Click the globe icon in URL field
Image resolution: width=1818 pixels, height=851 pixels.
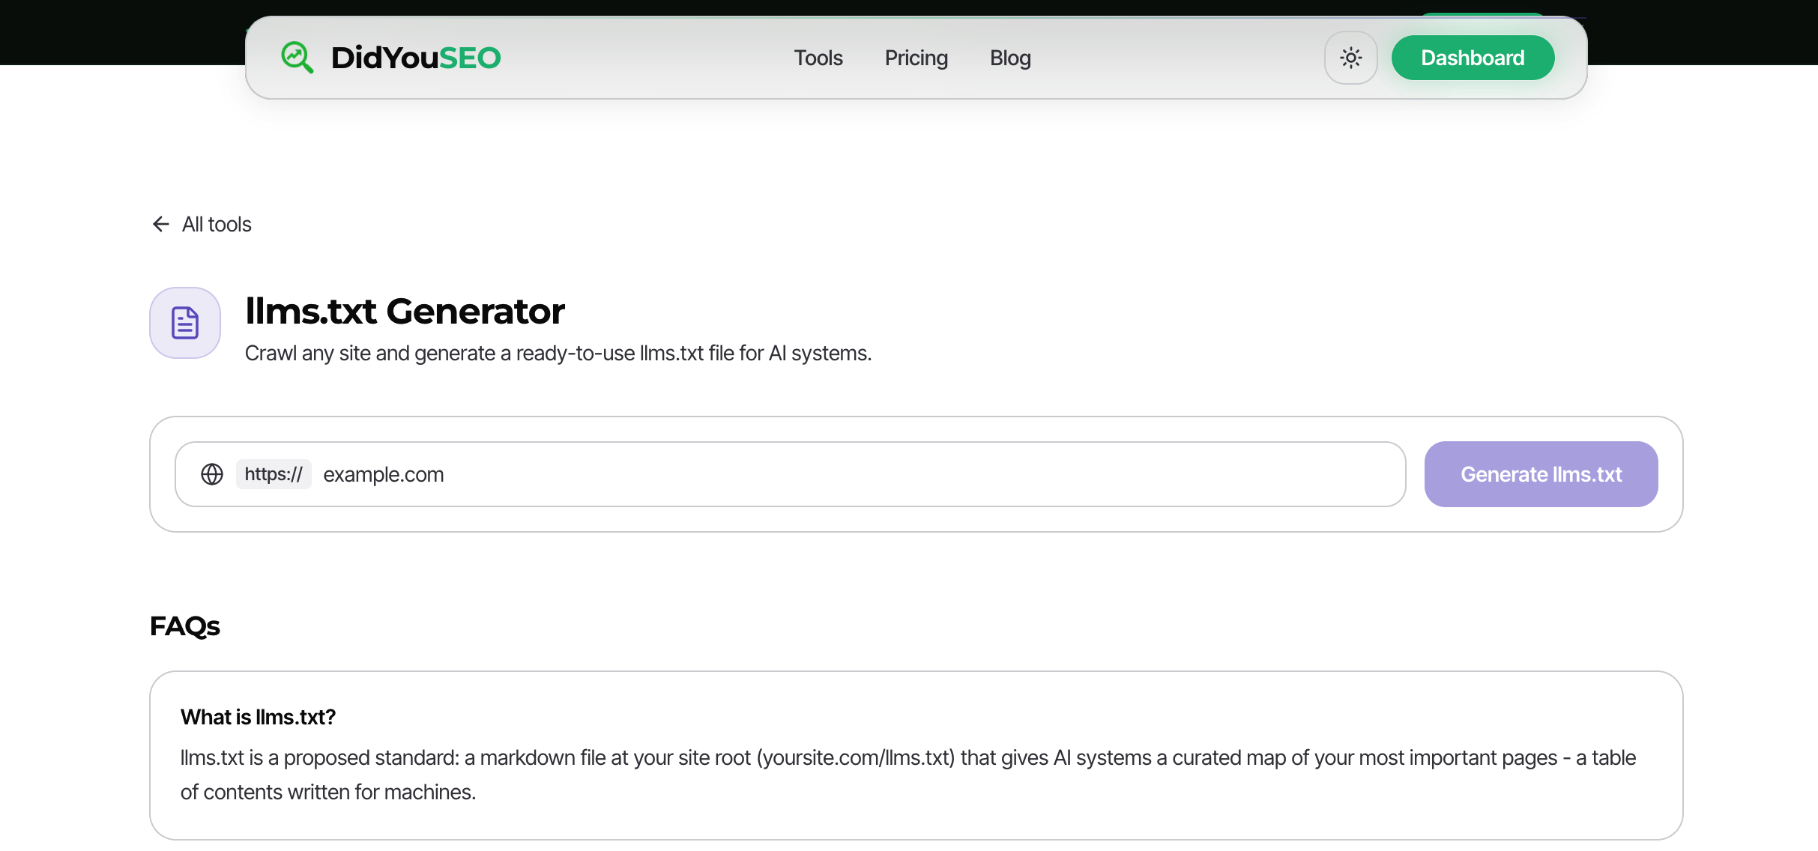(212, 474)
